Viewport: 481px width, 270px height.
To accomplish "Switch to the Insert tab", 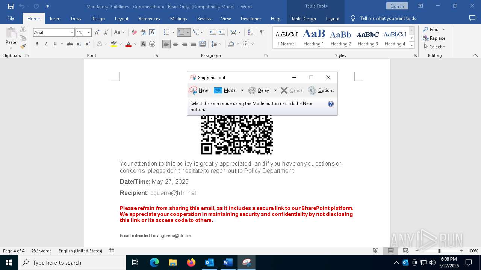I will 55,18.
